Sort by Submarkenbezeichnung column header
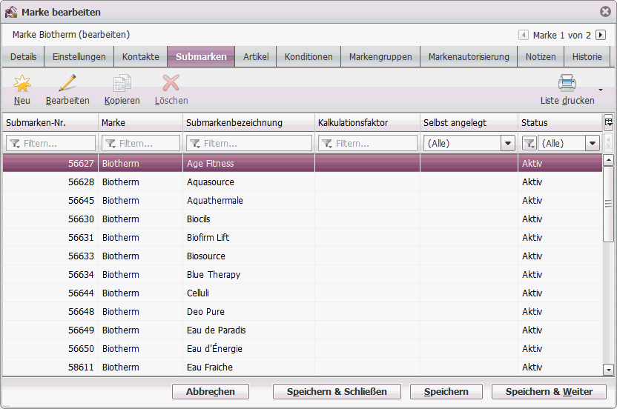Image resolution: width=617 pixels, height=409 pixels. [248, 123]
